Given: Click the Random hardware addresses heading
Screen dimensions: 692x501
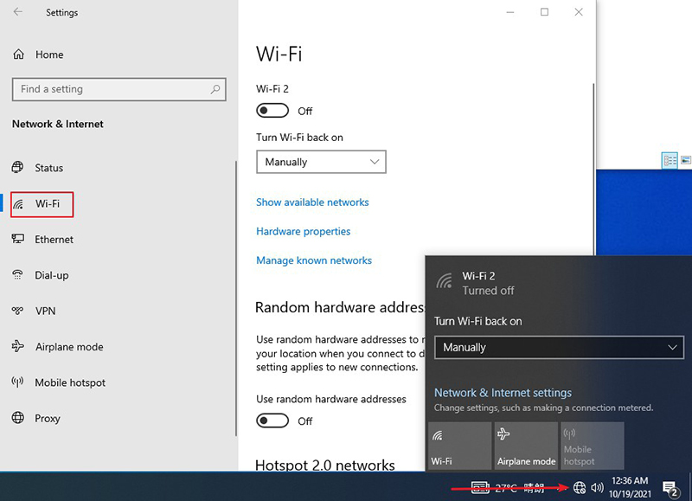Looking at the screenshot, I should click(340, 307).
